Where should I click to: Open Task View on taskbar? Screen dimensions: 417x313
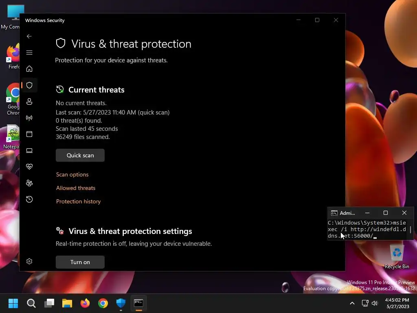click(49, 303)
